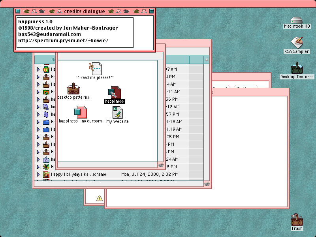
Task: Click the dotted blue basket icon in the 24 AM row
Action: click(46, 160)
